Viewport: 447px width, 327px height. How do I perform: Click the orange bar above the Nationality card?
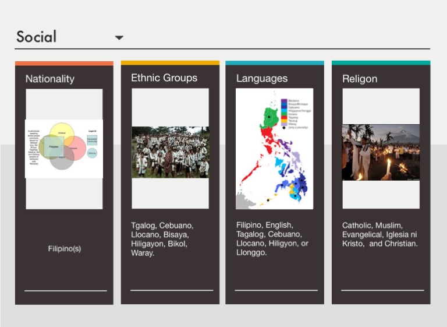[64, 63]
